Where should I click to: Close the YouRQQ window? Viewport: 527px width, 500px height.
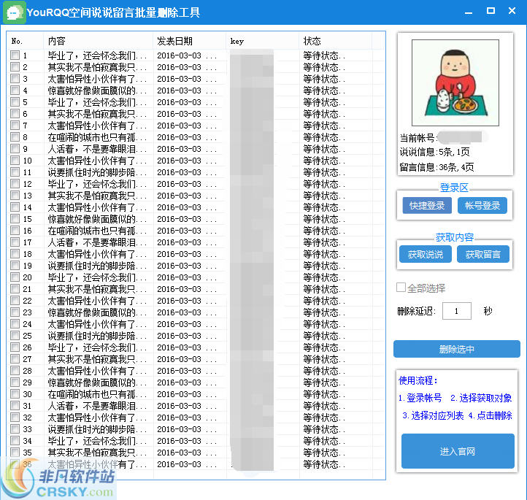tap(512, 11)
